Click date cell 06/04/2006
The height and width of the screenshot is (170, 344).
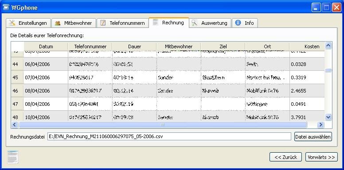(x=46, y=64)
